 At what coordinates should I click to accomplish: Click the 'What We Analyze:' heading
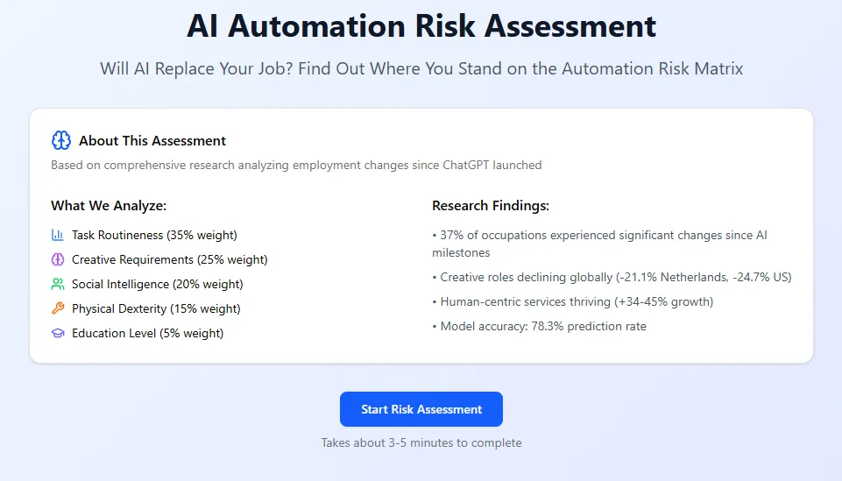click(109, 206)
